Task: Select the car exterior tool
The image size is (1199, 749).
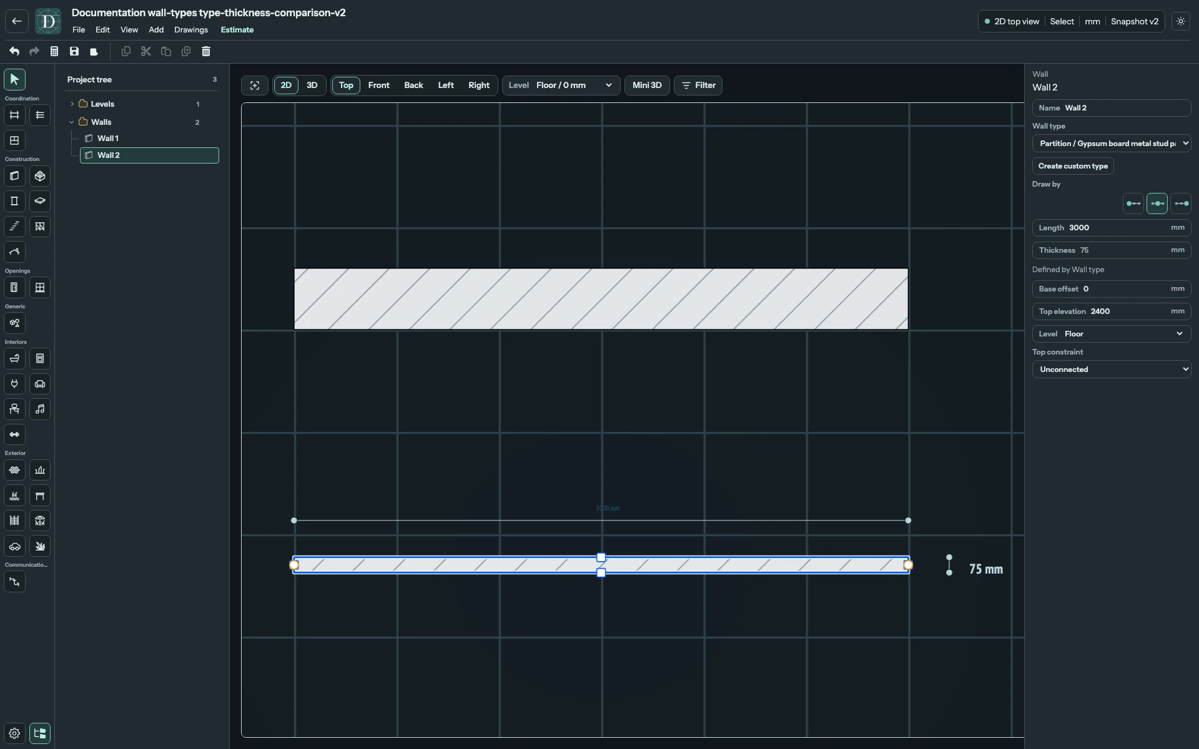Action: (14, 546)
